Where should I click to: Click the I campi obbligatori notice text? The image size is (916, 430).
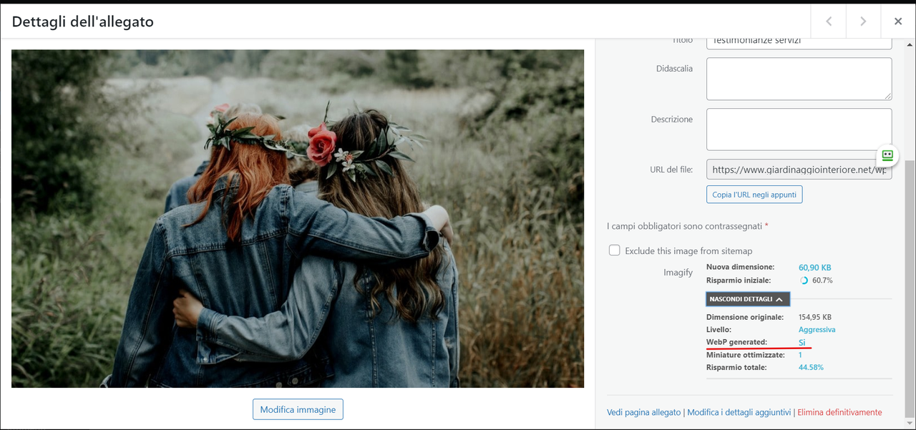pos(688,226)
